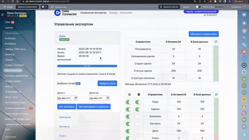Open calendar picker in 'Дата с' field

tap(76, 98)
